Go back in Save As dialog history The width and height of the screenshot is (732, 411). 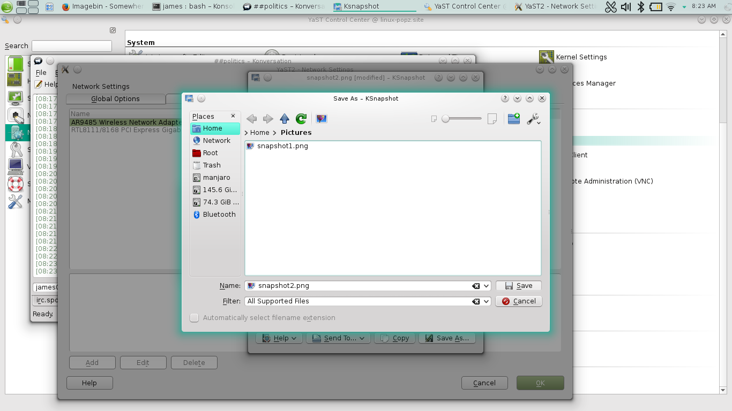pyautogui.click(x=251, y=119)
